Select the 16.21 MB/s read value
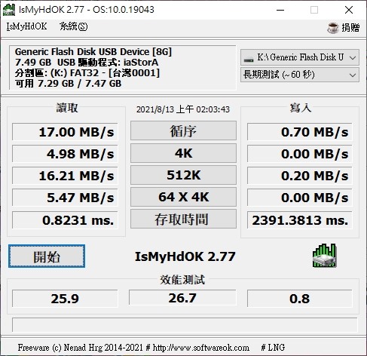This screenshot has height=356, width=367. point(65,176)
